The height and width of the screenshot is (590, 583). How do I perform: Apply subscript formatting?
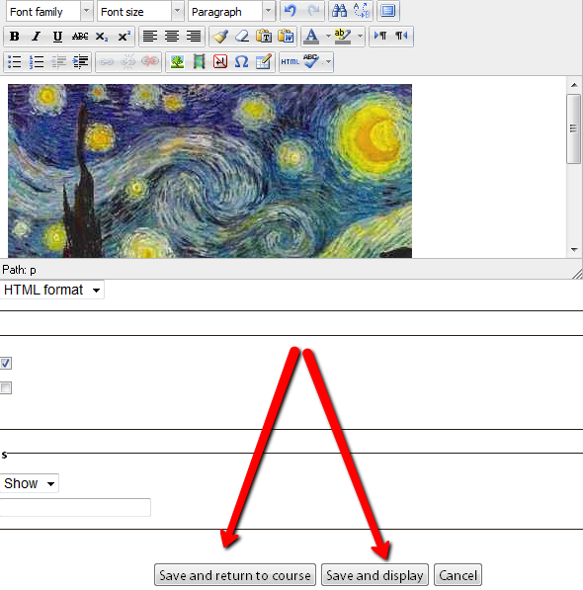pos(102,37)
